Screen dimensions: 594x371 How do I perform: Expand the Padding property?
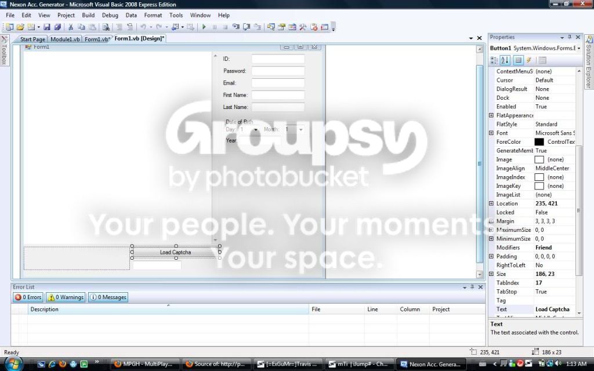[491, 256]
